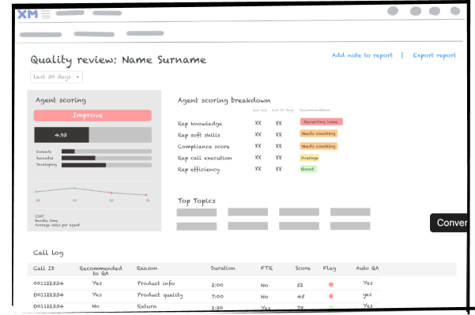The height and width of the screenshot is (315, 475).
Task: Click the rightmost gray circle icon in header
Action: click(455, 11)
